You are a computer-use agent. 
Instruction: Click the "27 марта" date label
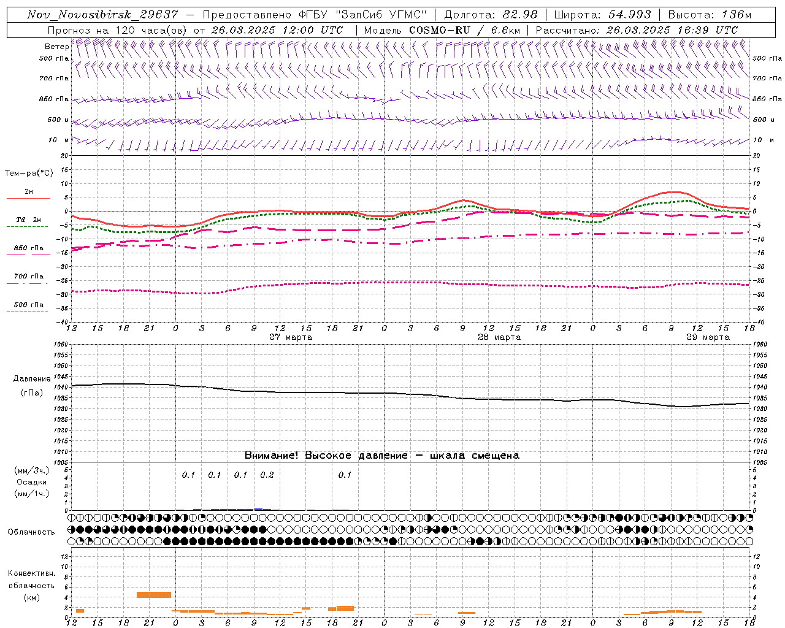pos(291,337)
